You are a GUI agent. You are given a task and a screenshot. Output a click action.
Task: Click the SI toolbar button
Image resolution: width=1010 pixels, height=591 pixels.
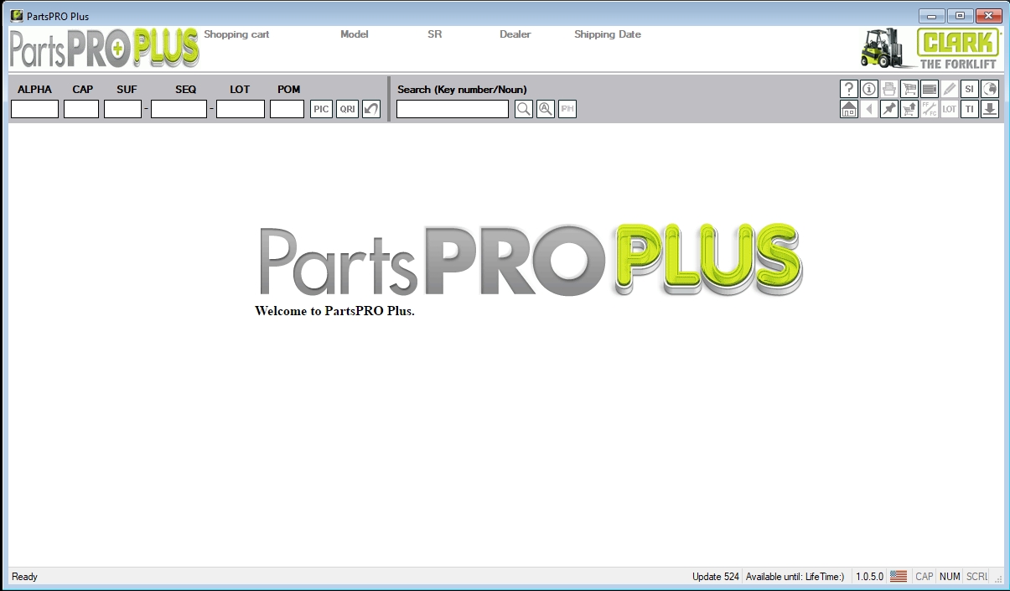pyautogui.click(x=969, y=89)
